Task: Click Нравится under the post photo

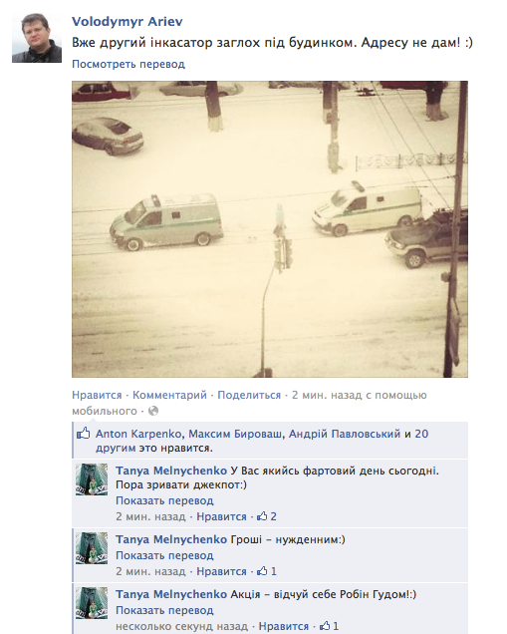Action: [97, 395]
